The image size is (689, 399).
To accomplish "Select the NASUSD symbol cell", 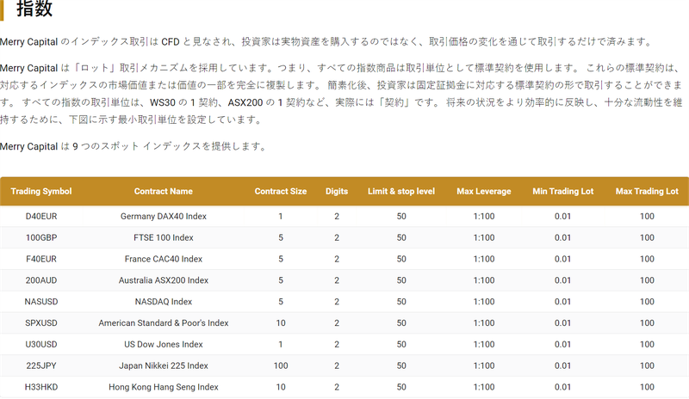I will point(41,302).
